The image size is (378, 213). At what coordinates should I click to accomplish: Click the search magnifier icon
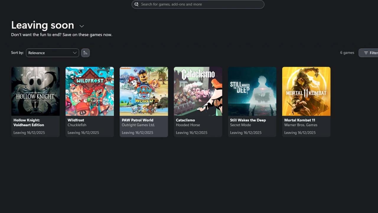(x=136, y=4)
